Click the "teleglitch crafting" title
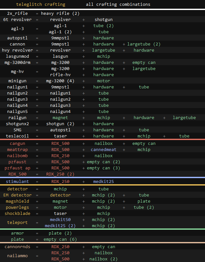Viewport: 205px width, 262px height. pos(41,4)
